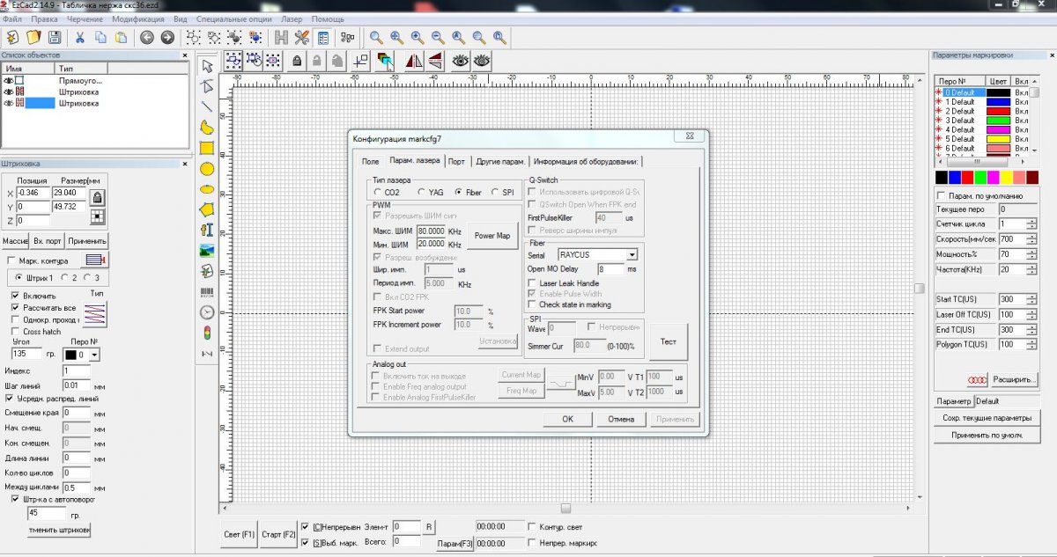Click the wrench system parameters icon
This screenshot has height=557, width=1057.
click(x=302, y=37)
